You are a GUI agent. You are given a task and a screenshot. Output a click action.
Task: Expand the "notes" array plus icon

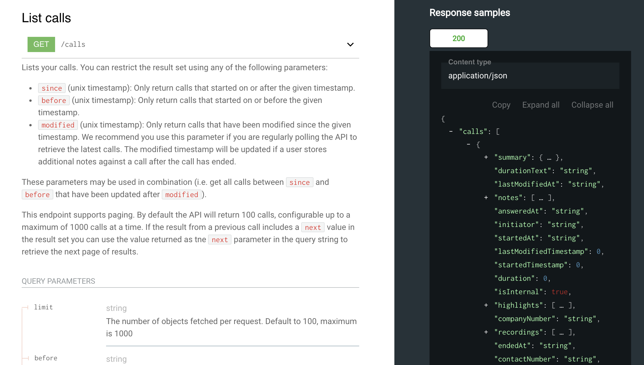click(486, 198)
